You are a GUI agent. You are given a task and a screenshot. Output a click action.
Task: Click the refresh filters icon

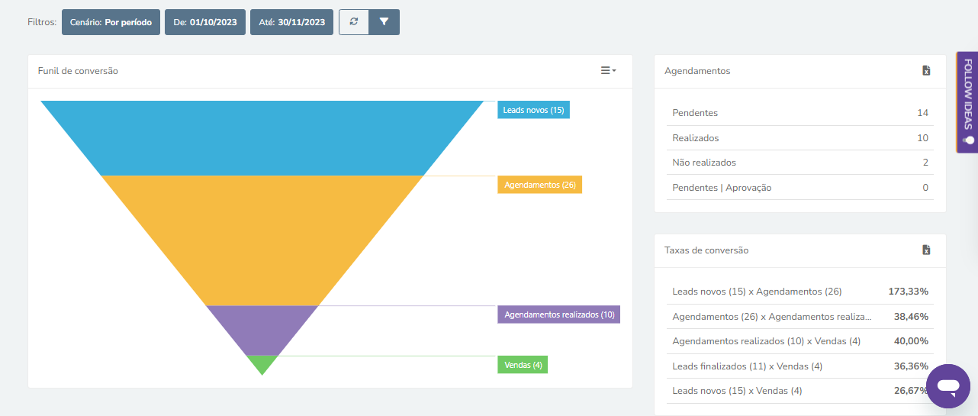coord(353,22)
